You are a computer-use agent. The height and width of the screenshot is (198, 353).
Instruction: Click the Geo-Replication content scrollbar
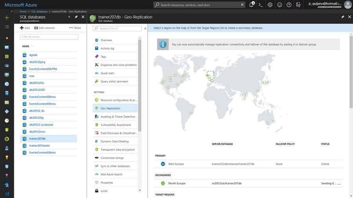point(351,72)
